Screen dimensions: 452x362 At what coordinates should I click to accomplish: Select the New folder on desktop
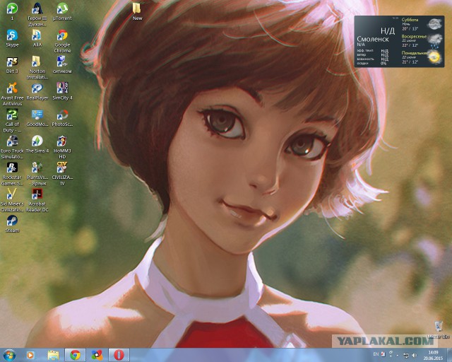tap(137, 11)
